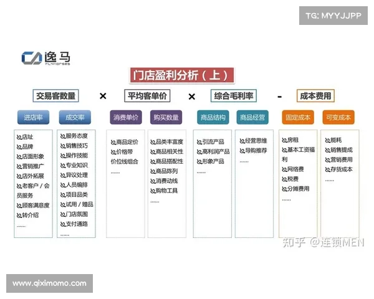
Task: Click the teal 商品经营 pill
Action: tap(252, 117)
